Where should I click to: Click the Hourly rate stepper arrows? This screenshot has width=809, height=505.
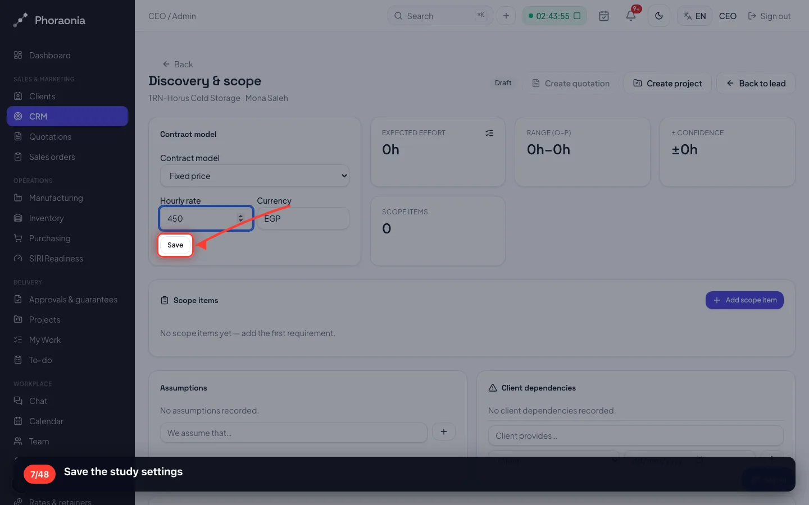tap(240, 218)
